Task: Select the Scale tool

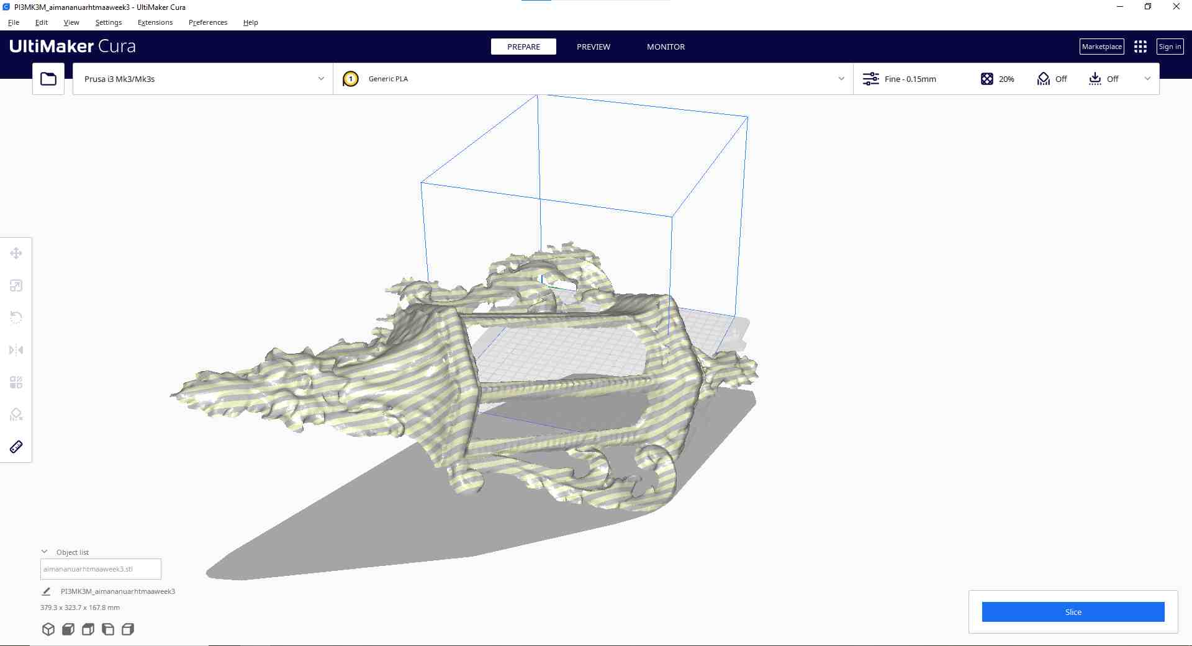Action: [16, 285]
